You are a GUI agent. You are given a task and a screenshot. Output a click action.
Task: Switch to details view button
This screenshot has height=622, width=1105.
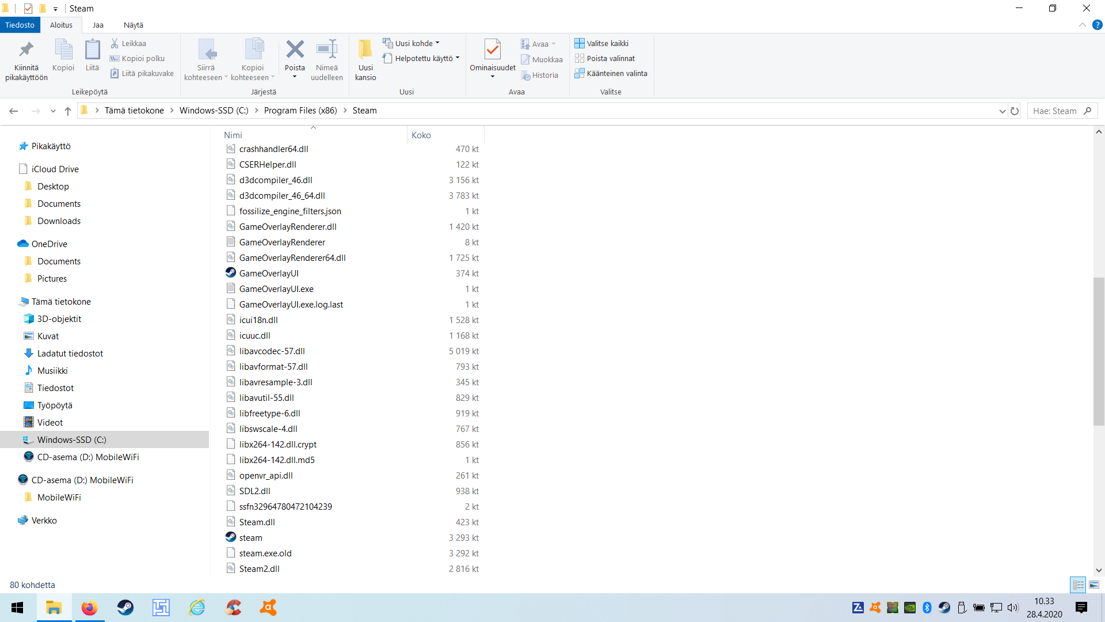pyautogui.click(x=1078, y=585)
